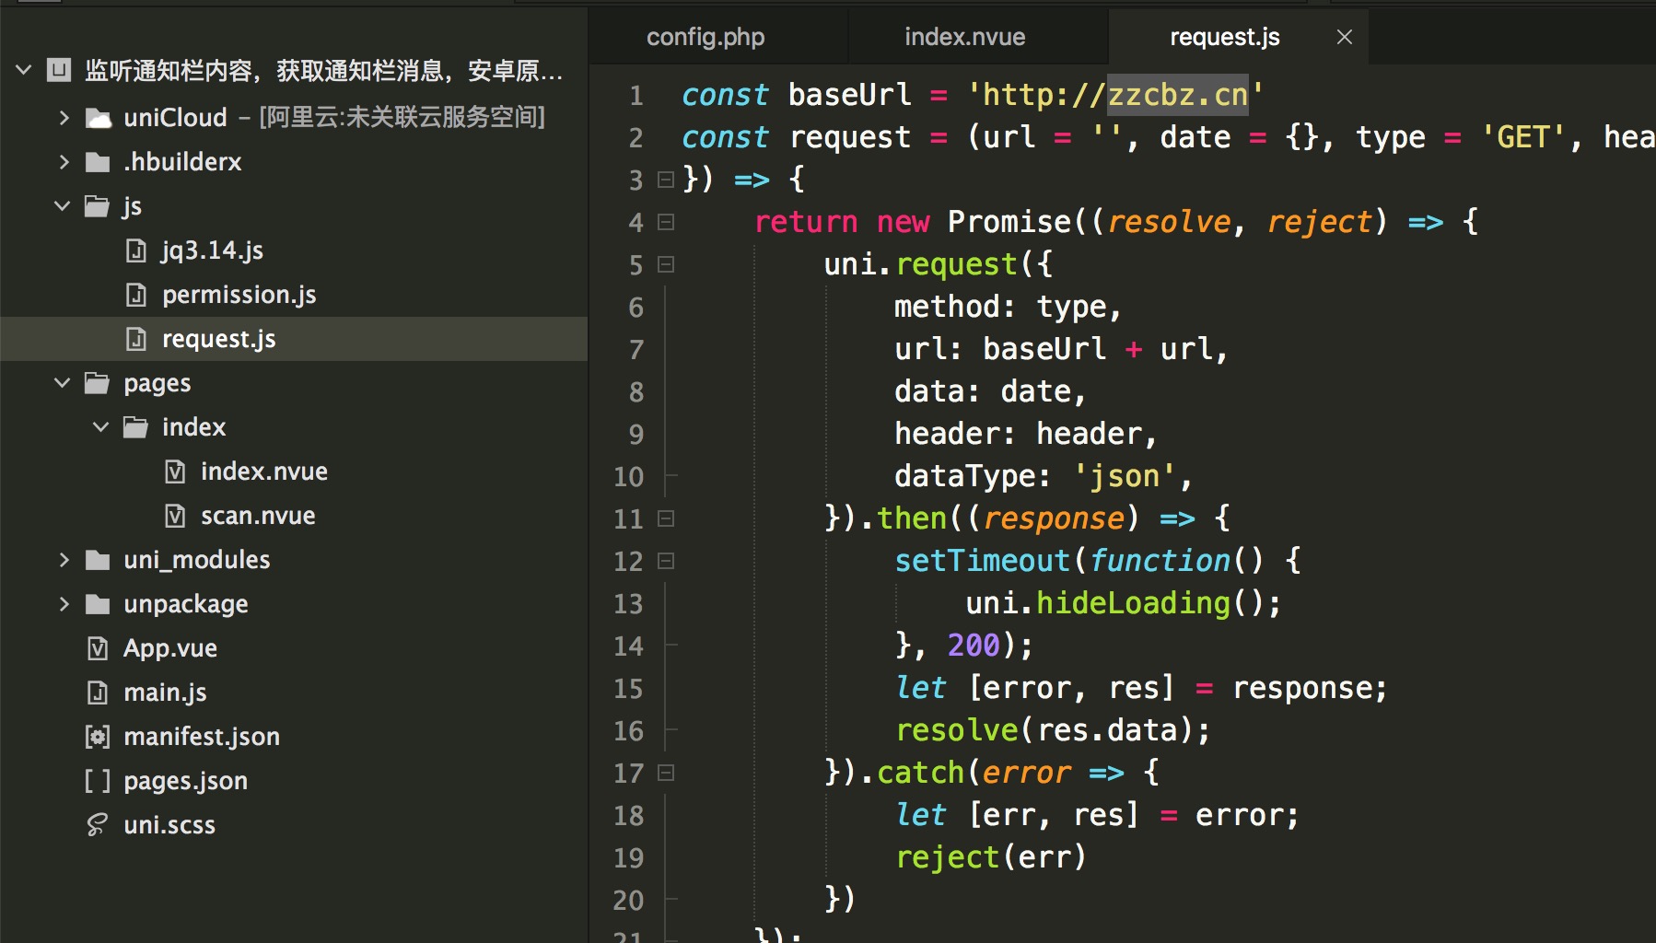Screen dimensions: 1656x943
Task: Toggle fold marker at line 12
Action: tap(666, 561)
